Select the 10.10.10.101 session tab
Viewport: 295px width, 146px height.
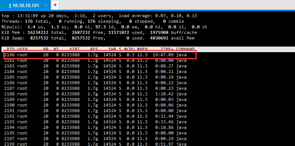pyautogui.click(x=25, y=5)
